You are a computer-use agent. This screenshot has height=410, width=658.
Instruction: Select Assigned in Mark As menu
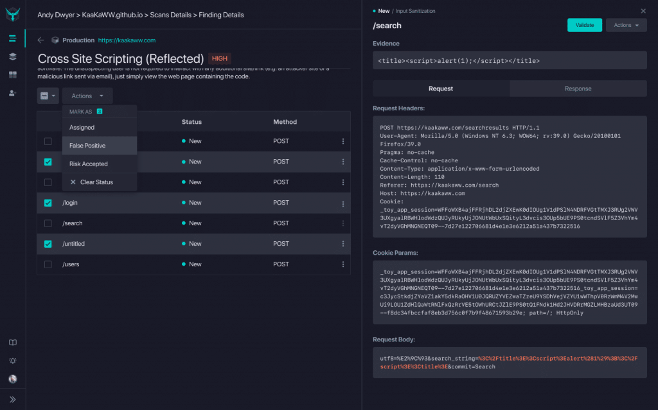point(100,128)
